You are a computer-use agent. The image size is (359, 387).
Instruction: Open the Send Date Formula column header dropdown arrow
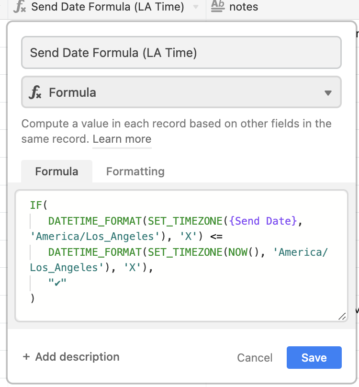[196, 7]
